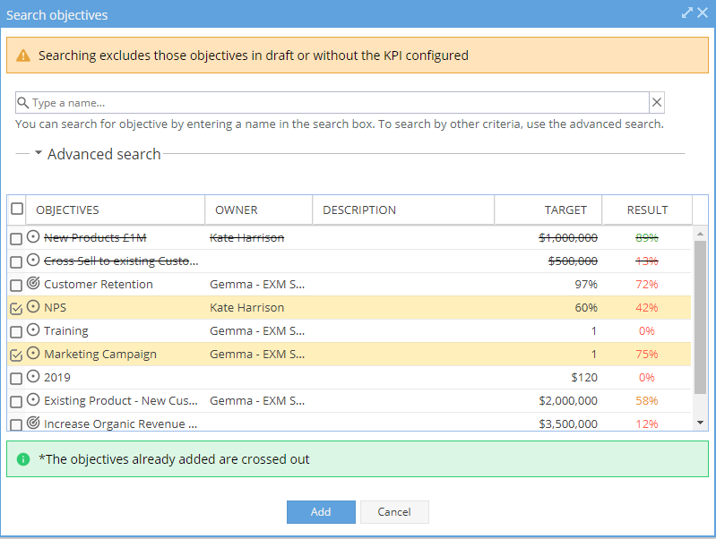Uncheck the NPS row checkbox
This screenshot has width=716, height=539.
[16, 309]
